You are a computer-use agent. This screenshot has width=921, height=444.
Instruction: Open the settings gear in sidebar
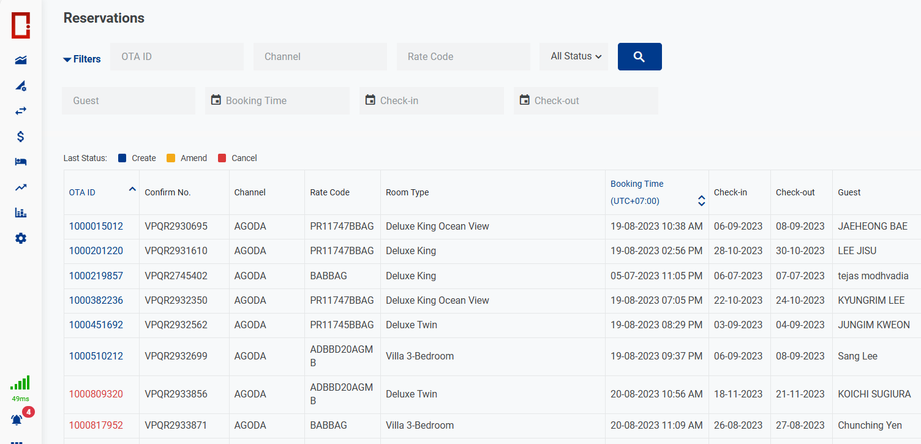click(21, 238)
